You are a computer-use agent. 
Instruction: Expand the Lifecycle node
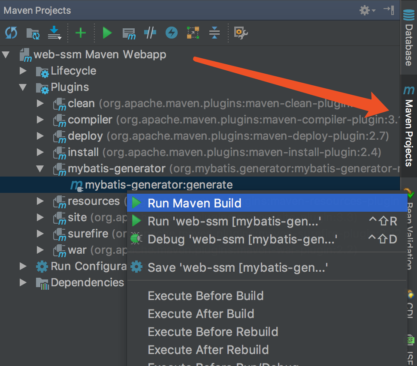[23, 71]
